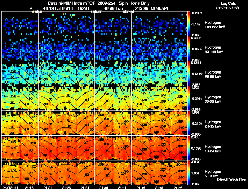Image resolution: width=248 pixels, height=189 pixels.
Task: Select the '2.405' color bar value
Action: coord(195,137)
